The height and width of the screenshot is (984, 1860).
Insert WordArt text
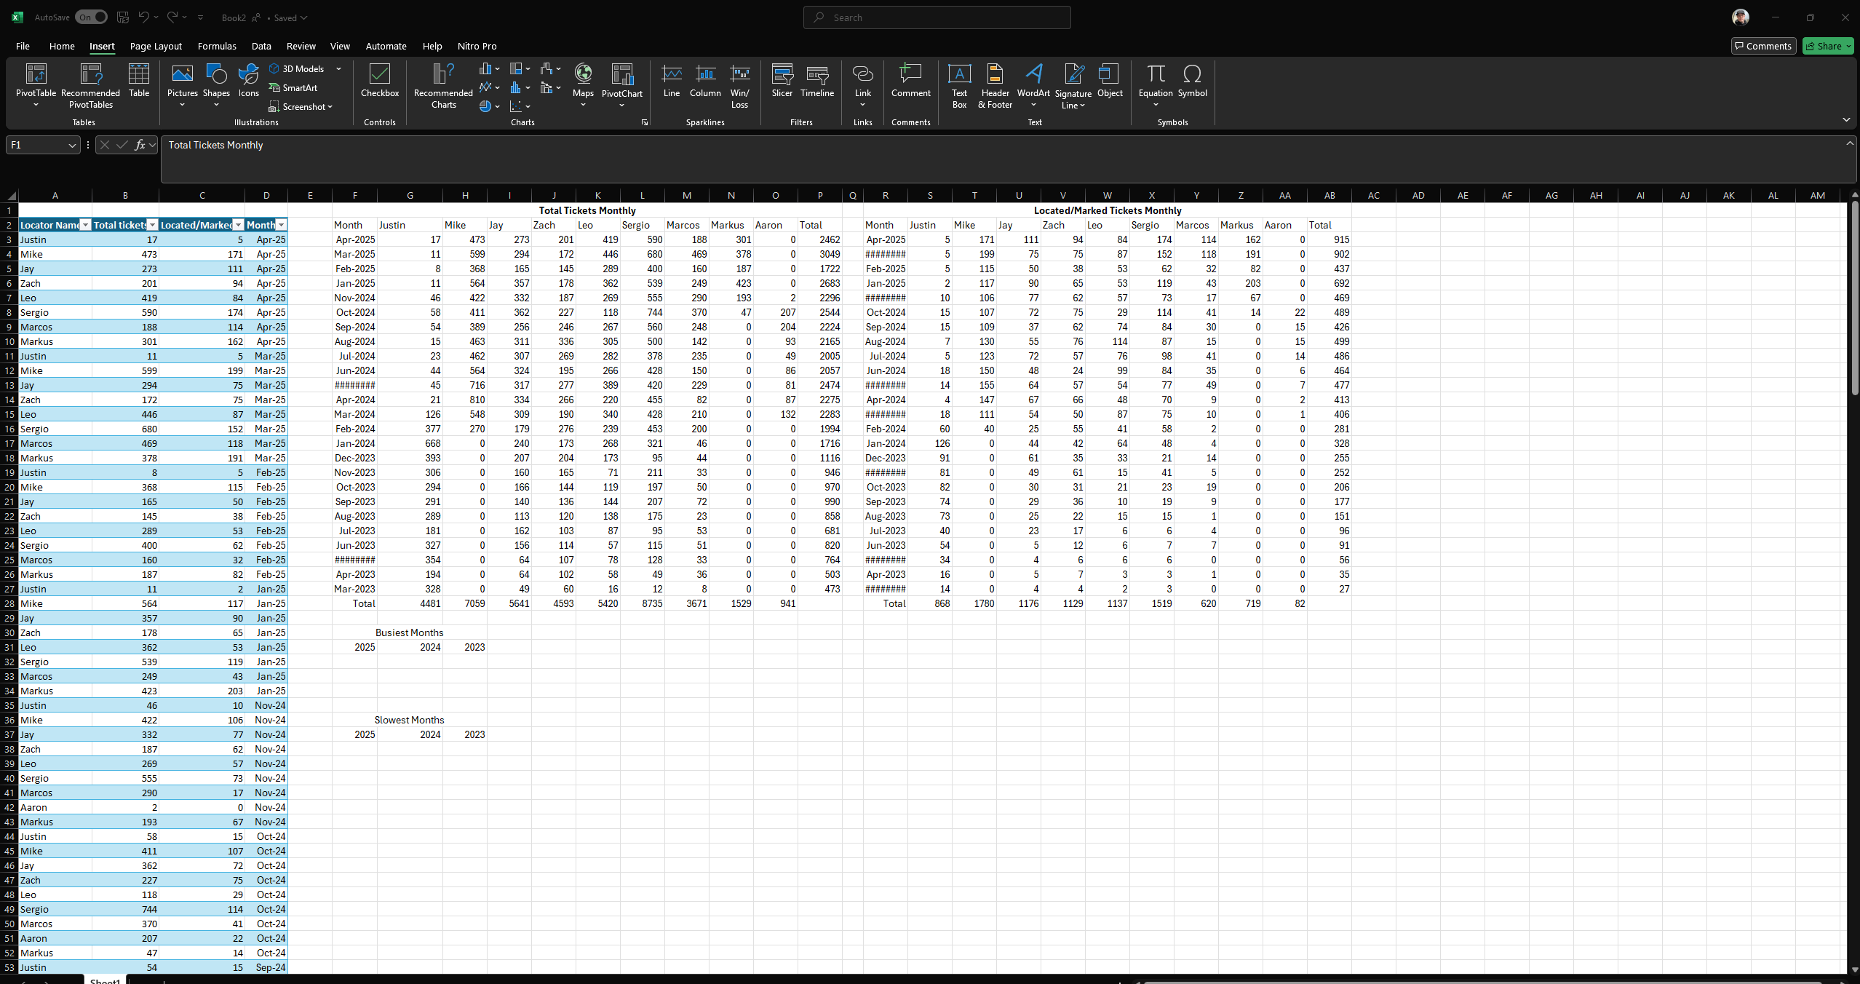coord(1033,85)
